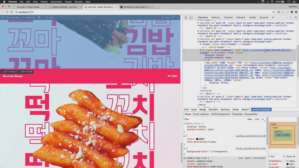Expand the article post-14 node
Image resolution: width=299 pixels, height=168 pixels.
[198, 23]
